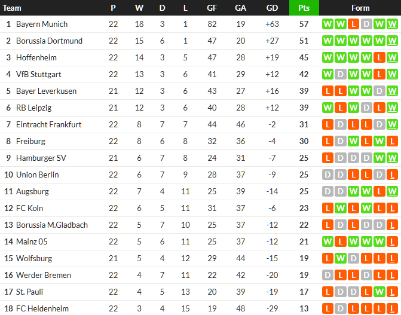This screenshot has height=315, width=401.
Task: Click the Team column header
Action: (13, 8)
